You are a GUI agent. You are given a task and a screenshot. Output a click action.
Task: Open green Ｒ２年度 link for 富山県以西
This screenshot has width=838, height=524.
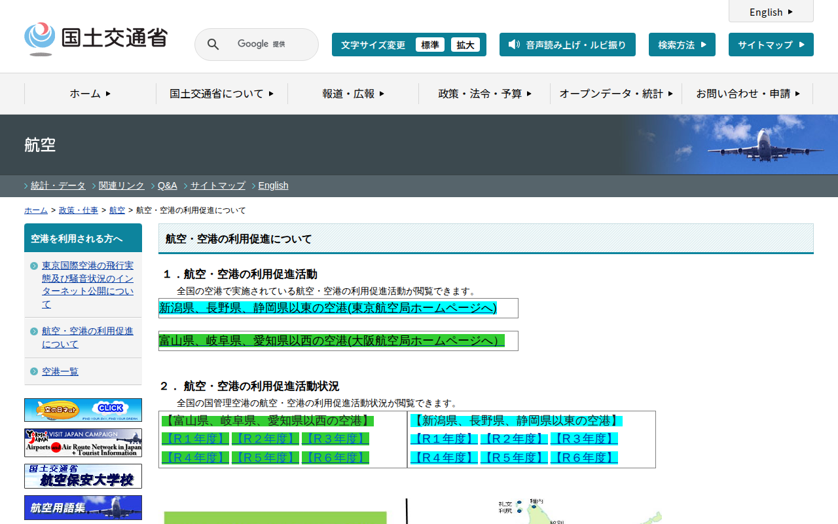(x=265, y=439)
